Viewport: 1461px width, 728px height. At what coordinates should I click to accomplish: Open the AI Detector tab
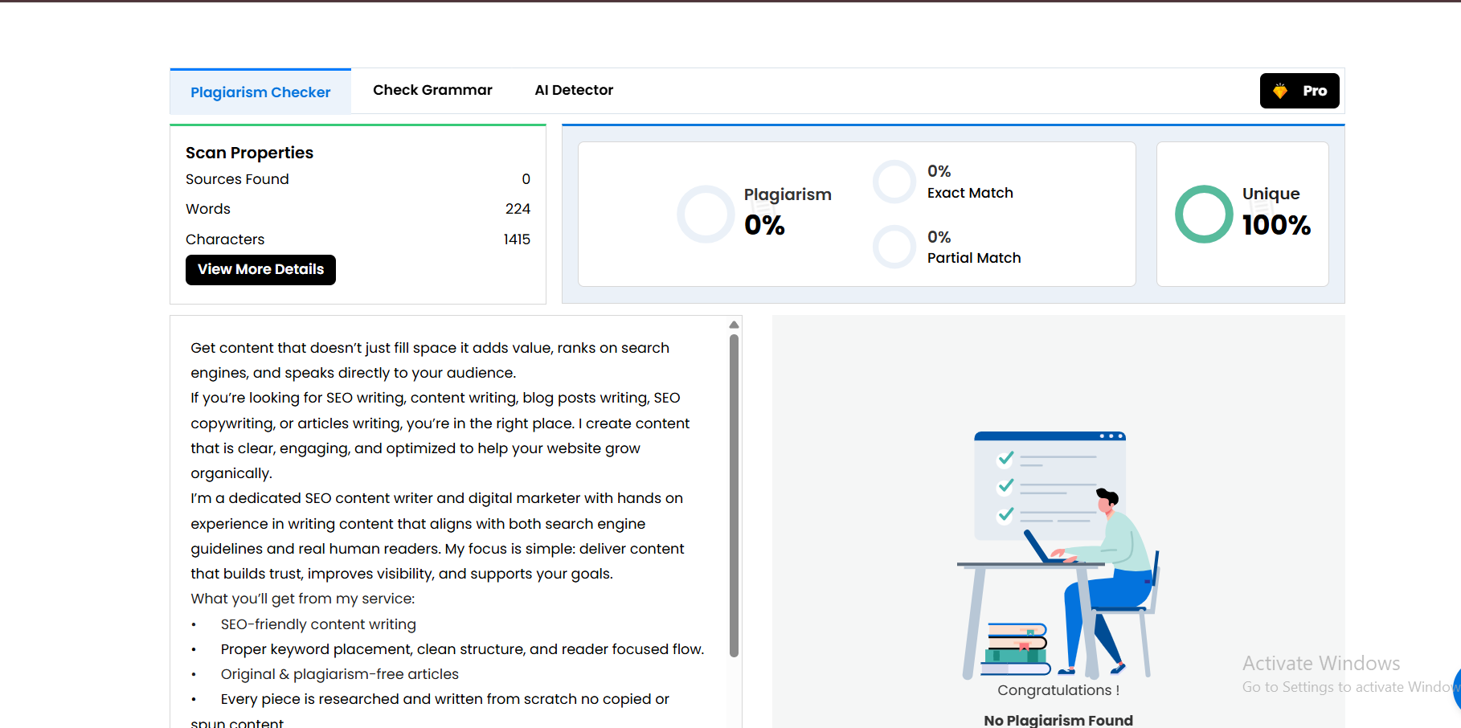click(x=573, y=90)
